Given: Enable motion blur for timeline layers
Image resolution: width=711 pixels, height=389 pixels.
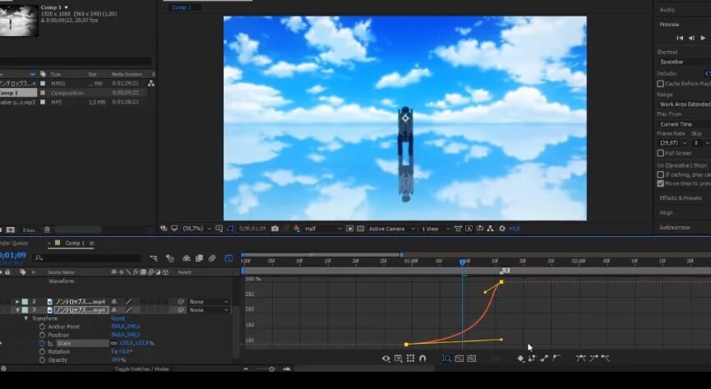Looking at the screenshot, I should click(x=212, y=258).
